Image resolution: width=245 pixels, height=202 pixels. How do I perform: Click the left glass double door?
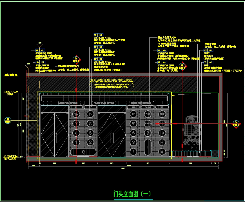54,131
